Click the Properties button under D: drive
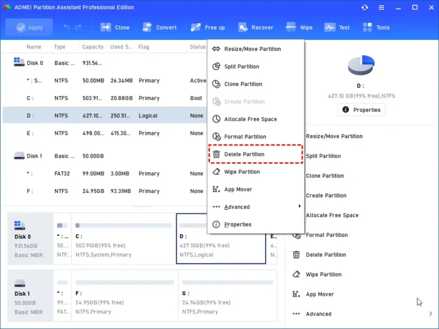The height and width of the screenshot is (329, 439). 361,110
